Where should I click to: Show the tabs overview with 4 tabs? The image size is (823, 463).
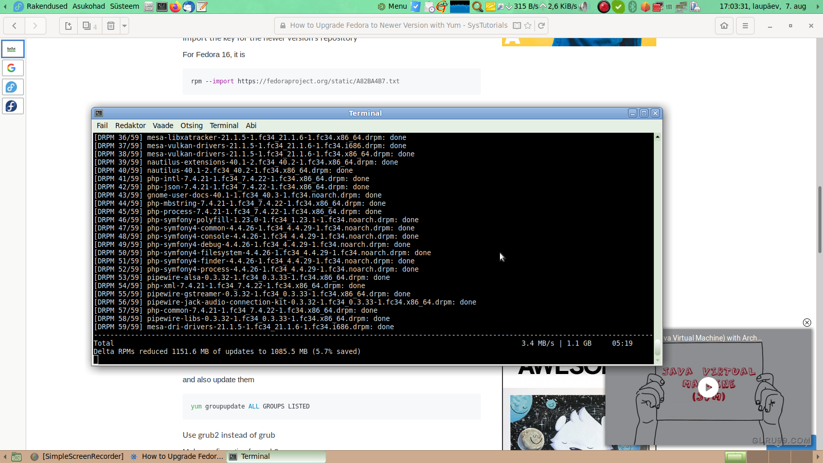(90, 26)
